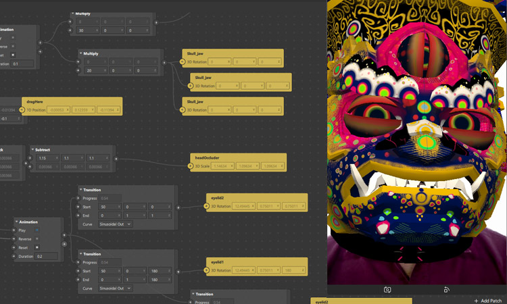Image resolution: width=507 pixels, height=304 pixels.
Task: Click the Add Patch button
Action: (488, 301)
